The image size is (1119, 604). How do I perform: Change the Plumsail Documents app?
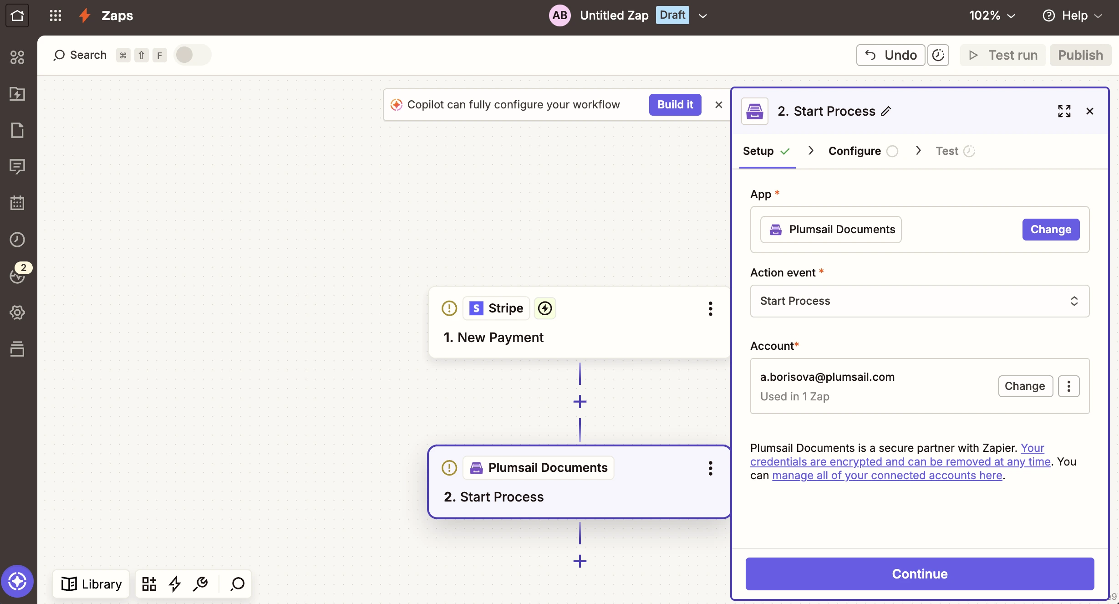pyautogui.click(x=1051, y=230)
